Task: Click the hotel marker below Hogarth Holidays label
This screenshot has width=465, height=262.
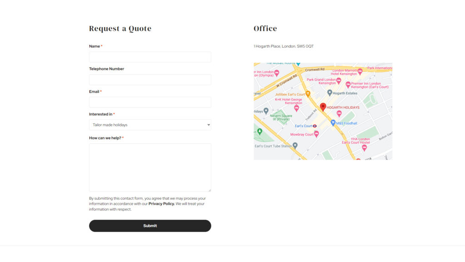Action: pyautogui.click(x=339, y=113)
